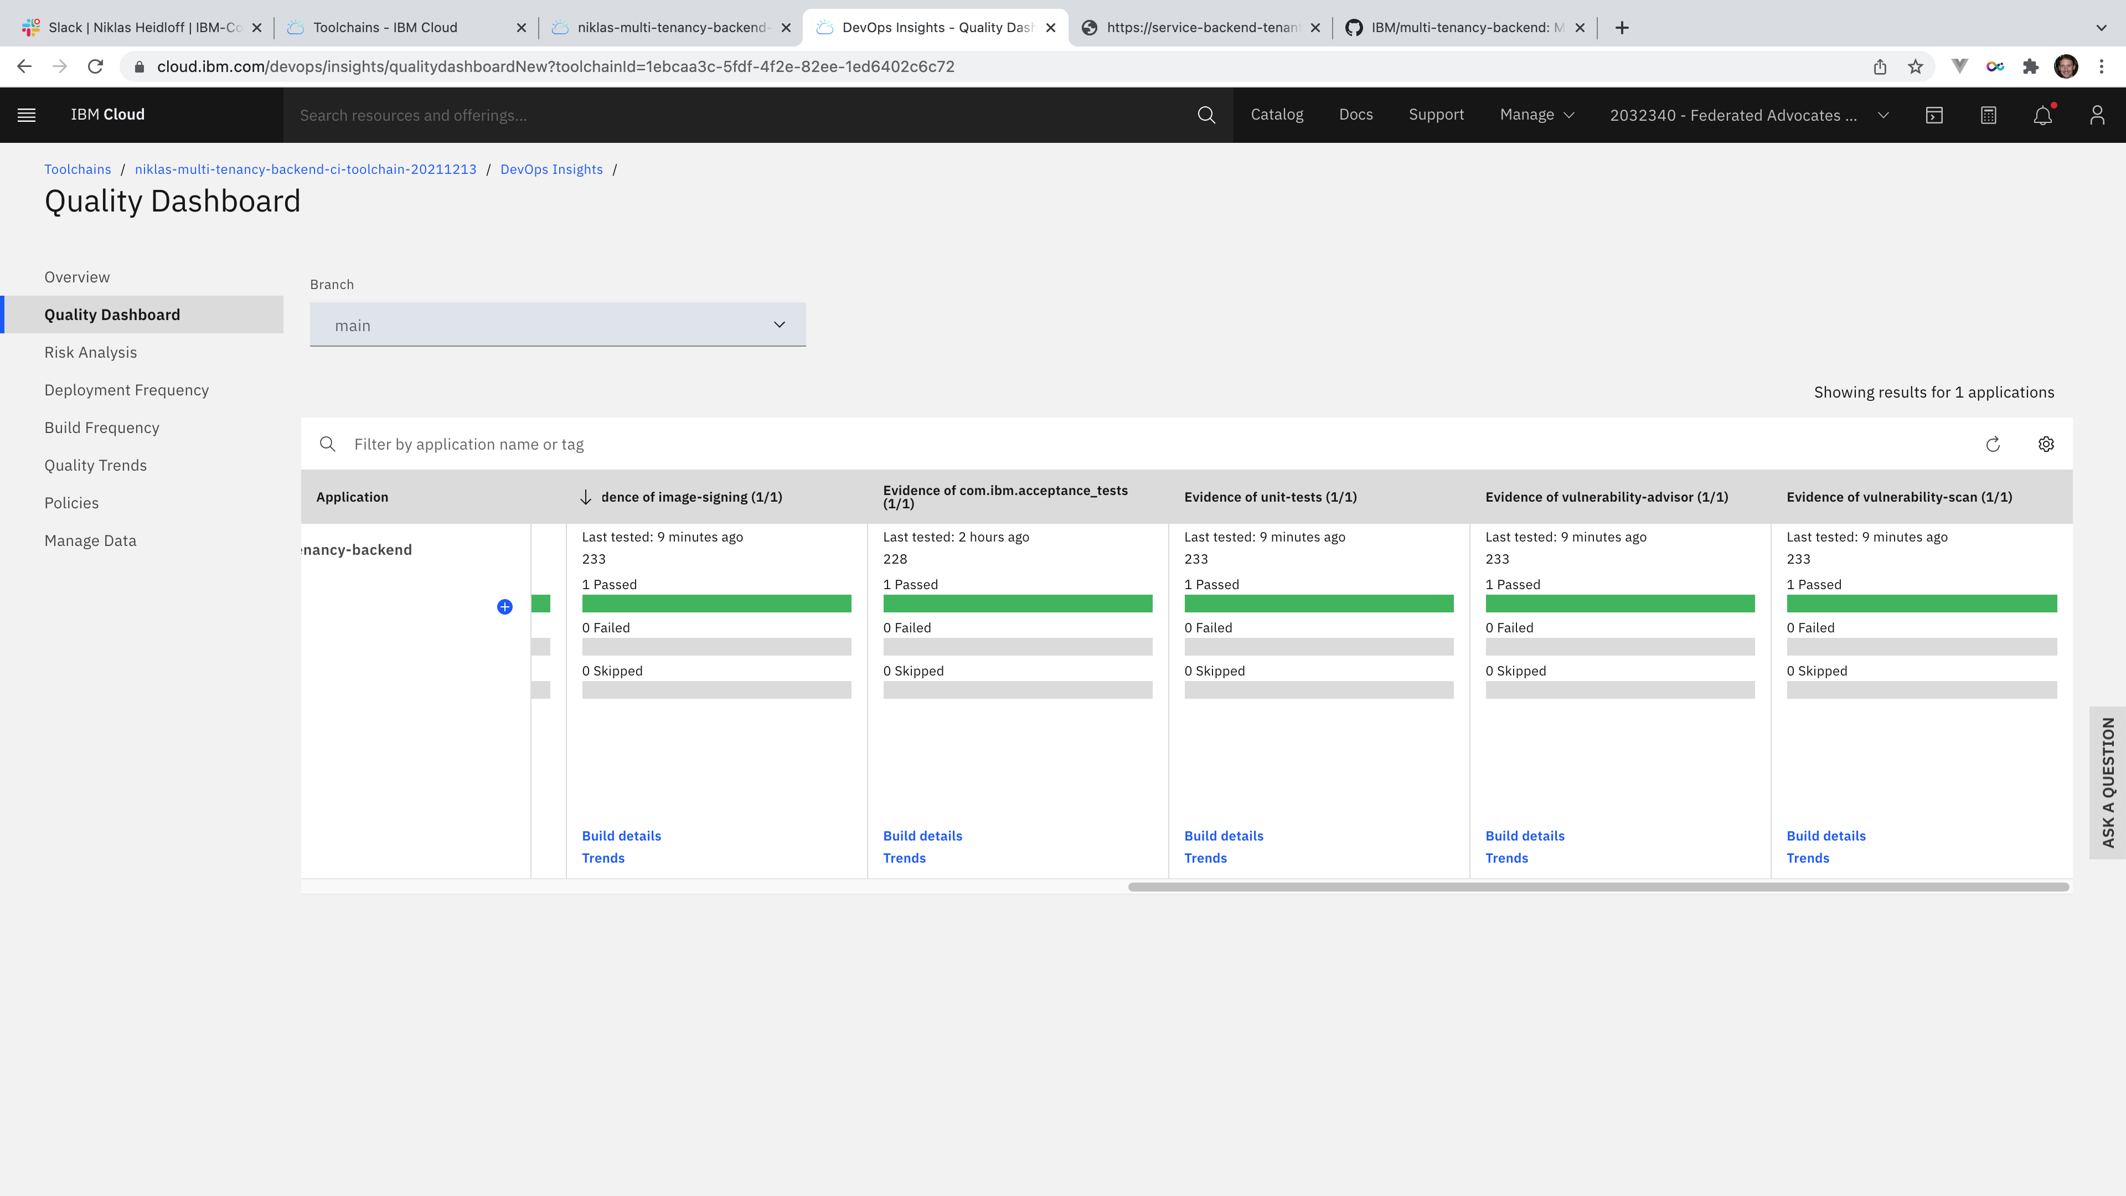Click the global search magnifier icon

[x=1206, y=115]
